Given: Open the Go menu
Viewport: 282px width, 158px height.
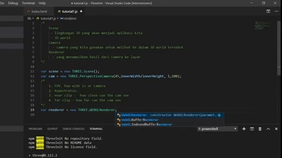Looking at the screenshot, I should pyautogui.click(x=2, y=3).
